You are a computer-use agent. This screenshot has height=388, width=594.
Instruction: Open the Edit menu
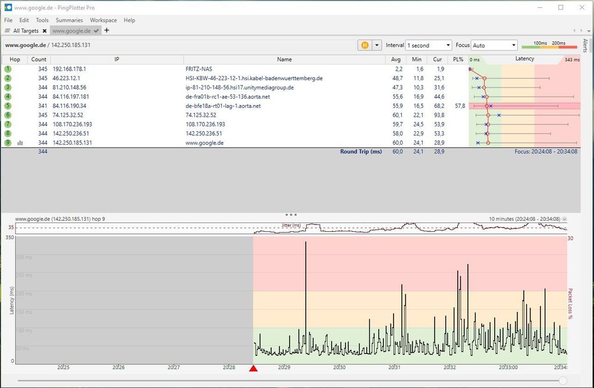pyautogui.click(x=24, y=20)
